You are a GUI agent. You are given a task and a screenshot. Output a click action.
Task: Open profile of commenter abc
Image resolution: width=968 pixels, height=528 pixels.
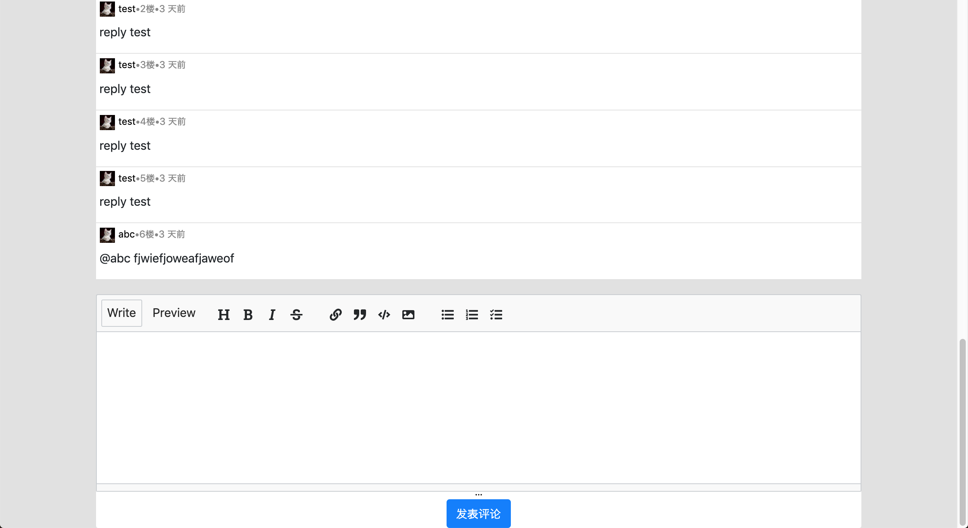click(126, 234)
